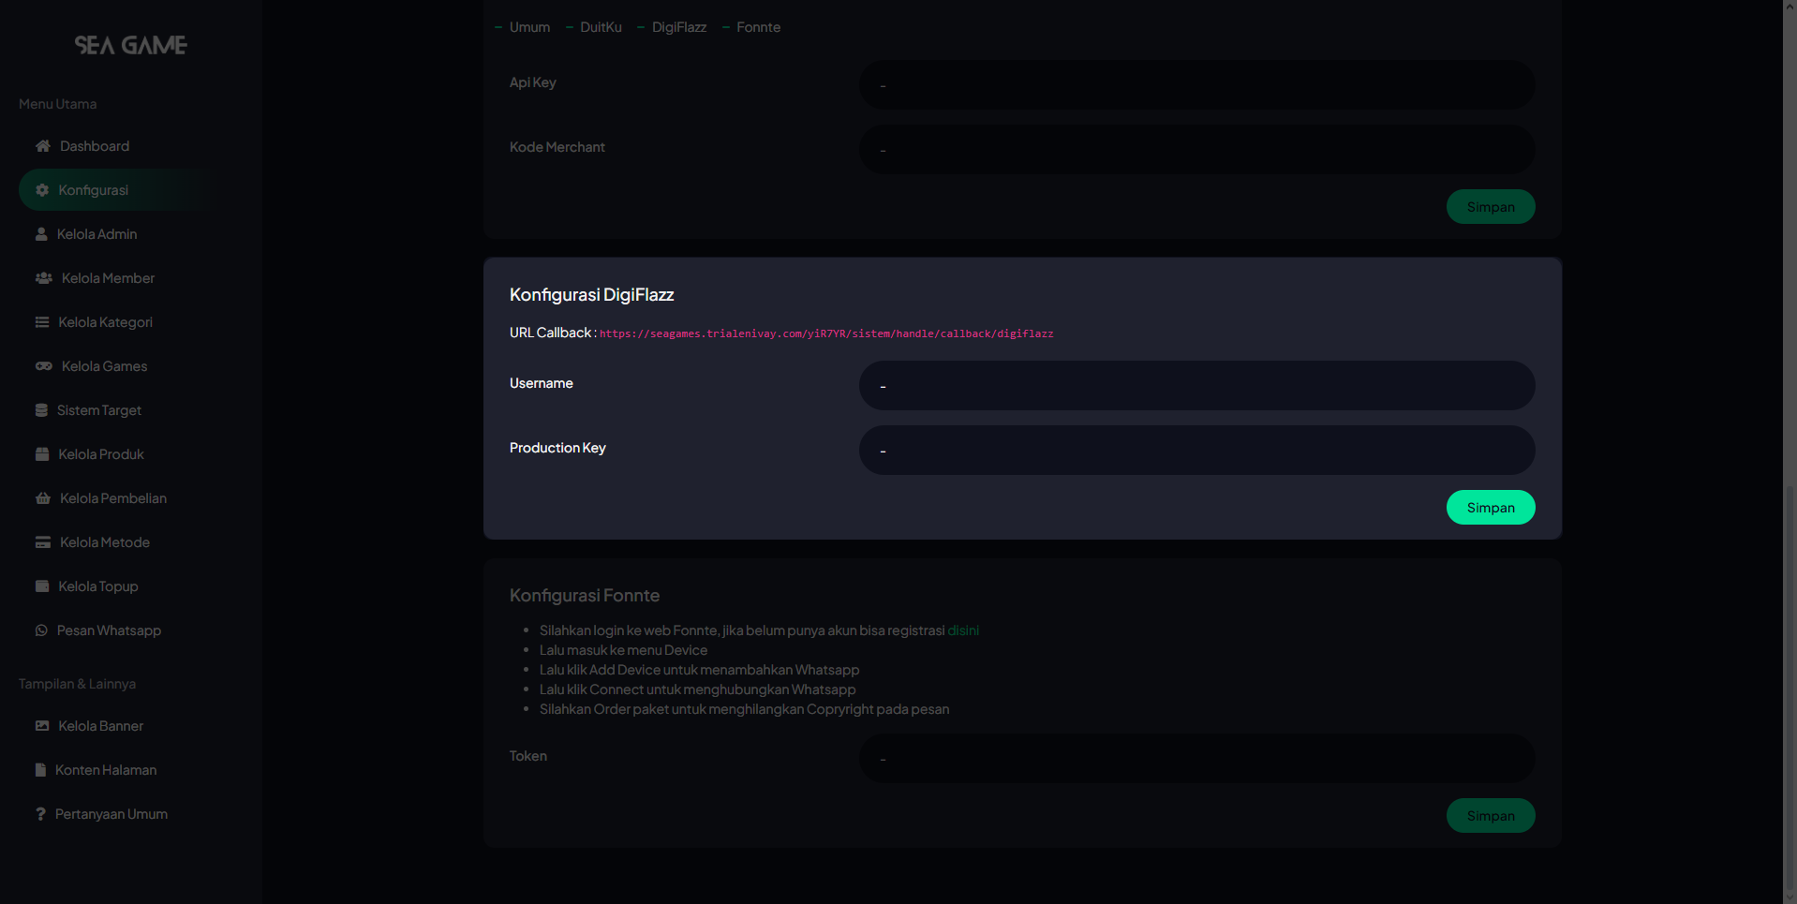Save the DuitKu configuration with Simpan
The width and height of the screenshot is (1797, 904).
1491,207
